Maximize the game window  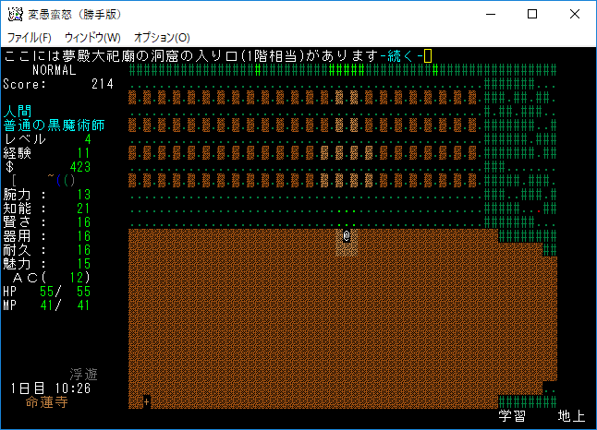tap(531, 14)
